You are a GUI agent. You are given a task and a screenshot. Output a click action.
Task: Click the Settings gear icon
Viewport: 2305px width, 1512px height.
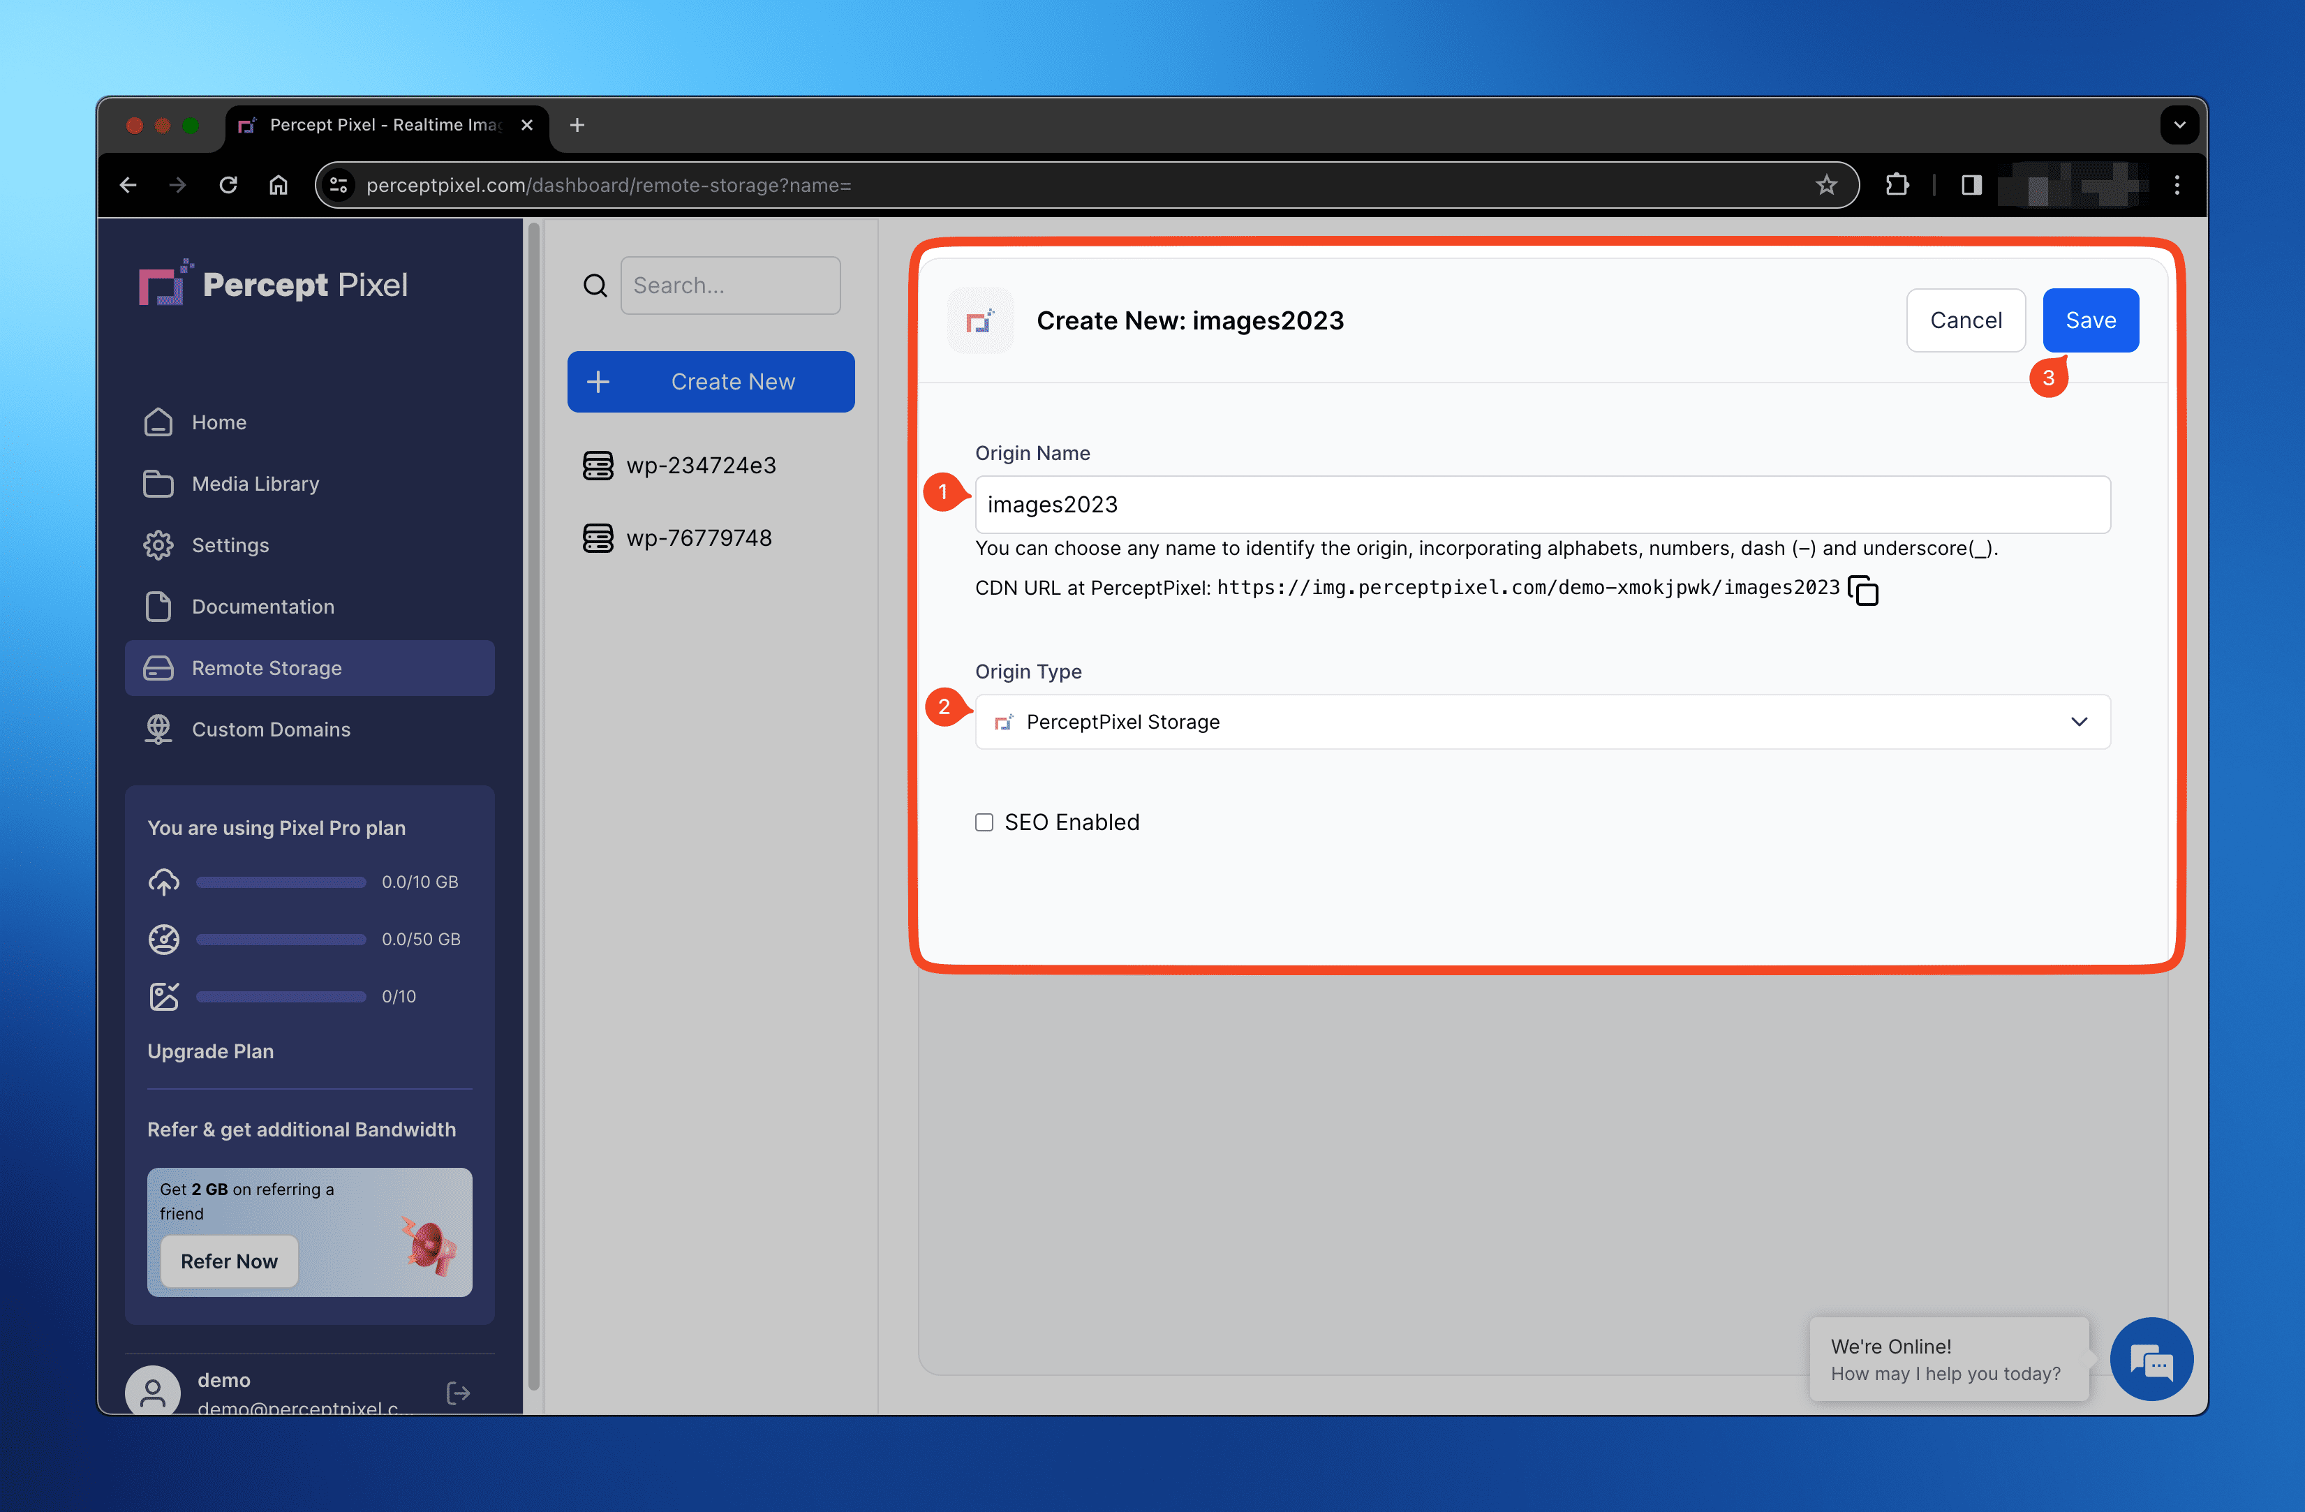(x=158, y=545)
